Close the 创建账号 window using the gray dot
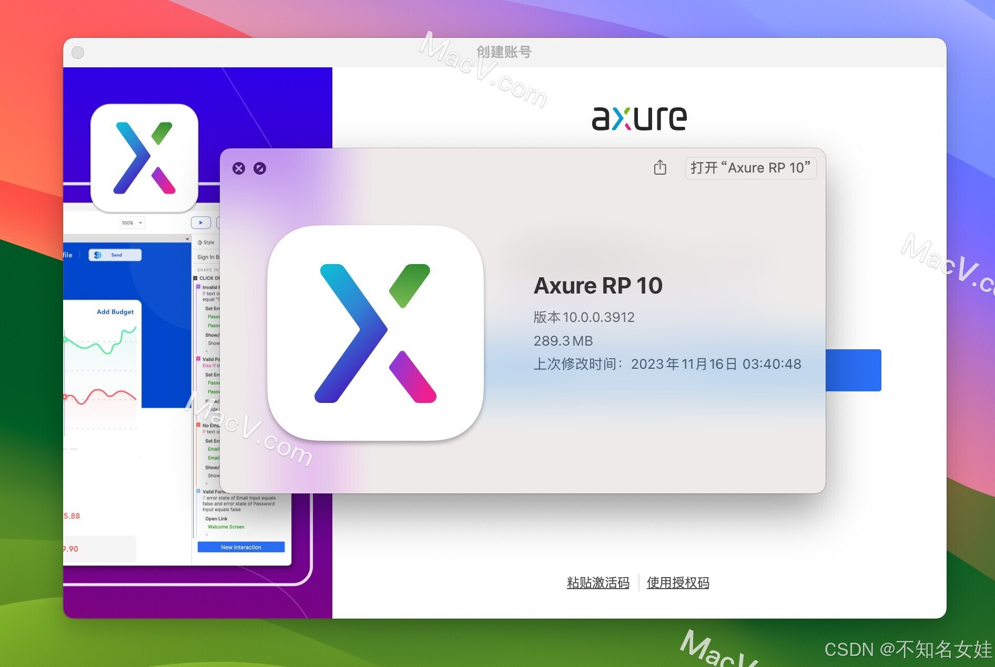 click(78, 53)
